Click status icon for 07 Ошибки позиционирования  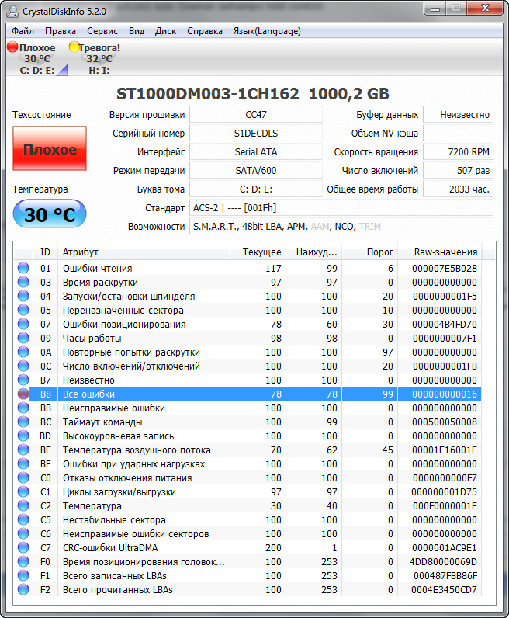coord(23,324)
